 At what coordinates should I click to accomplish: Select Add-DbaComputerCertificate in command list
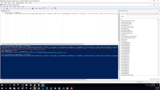[127, 75]
